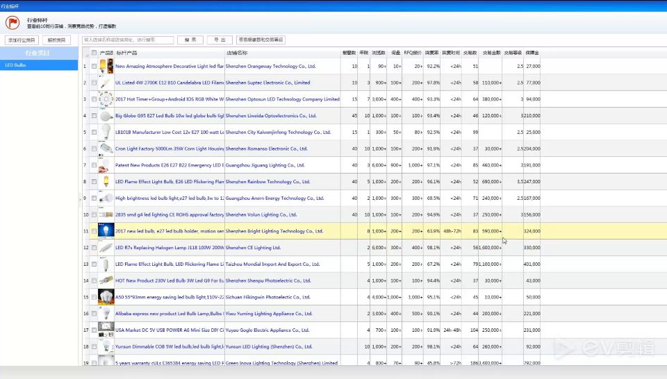The height and width of the screenshot is (379, 667).
Task: Click the 590,000+ value in row 11
Action: point(492,231)
